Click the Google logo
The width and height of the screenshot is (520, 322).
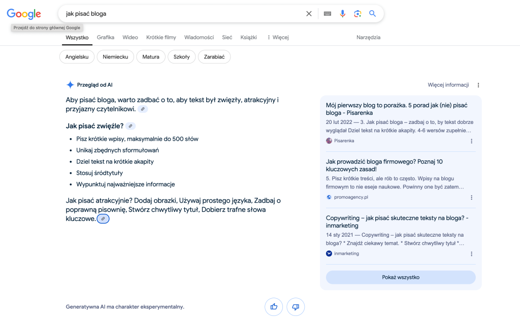point(23,14)
